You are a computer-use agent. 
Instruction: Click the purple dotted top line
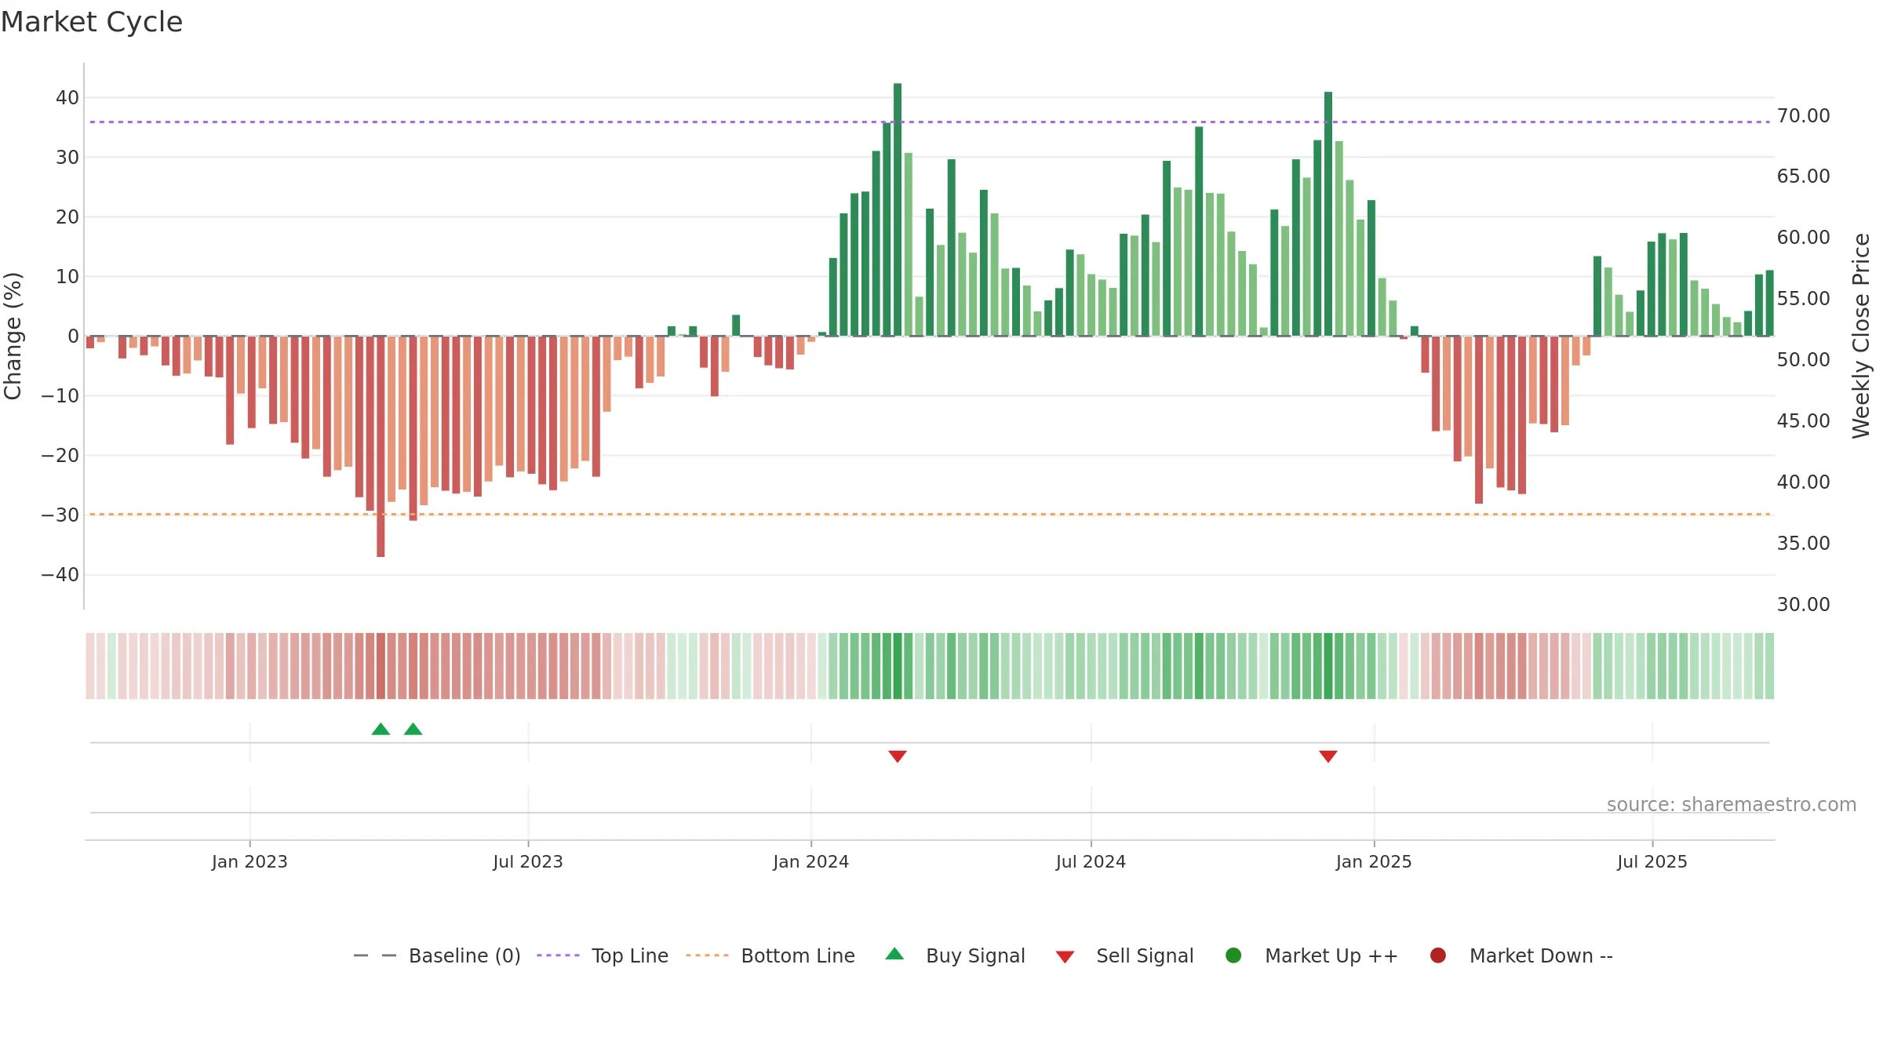coord(930,122)
